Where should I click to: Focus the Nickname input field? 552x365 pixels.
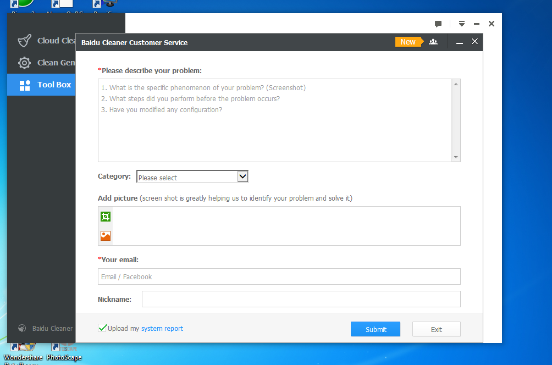click(301, 299)
